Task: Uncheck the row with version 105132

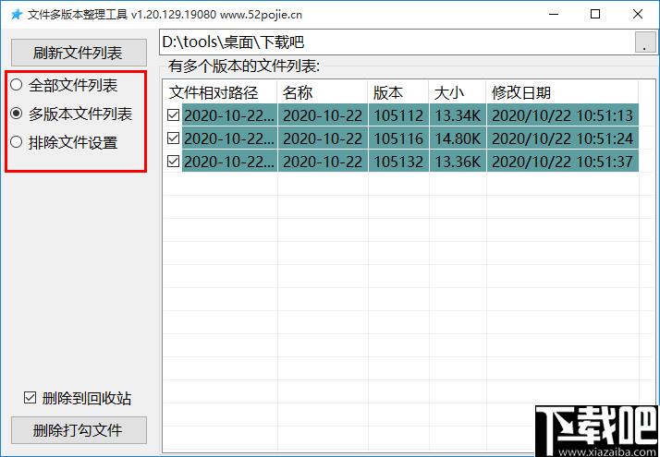Action: click(174, 161)
